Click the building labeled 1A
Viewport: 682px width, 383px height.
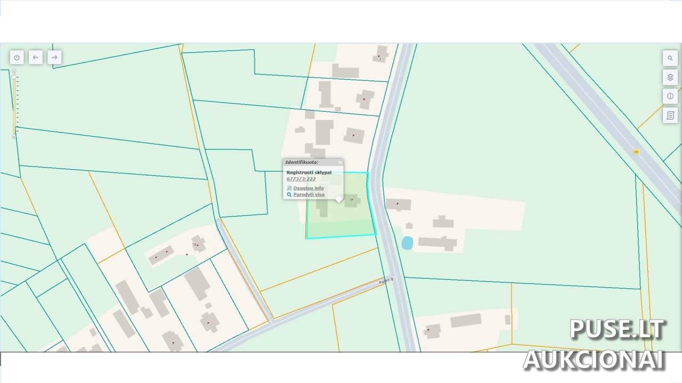199,244
